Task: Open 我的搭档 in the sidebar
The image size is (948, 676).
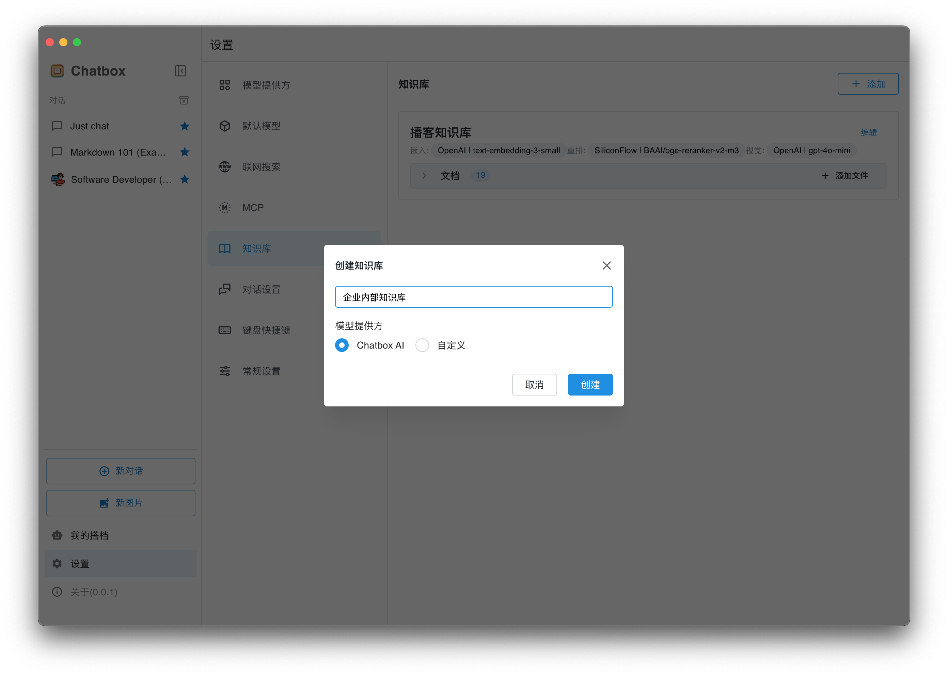Action: 121,535
